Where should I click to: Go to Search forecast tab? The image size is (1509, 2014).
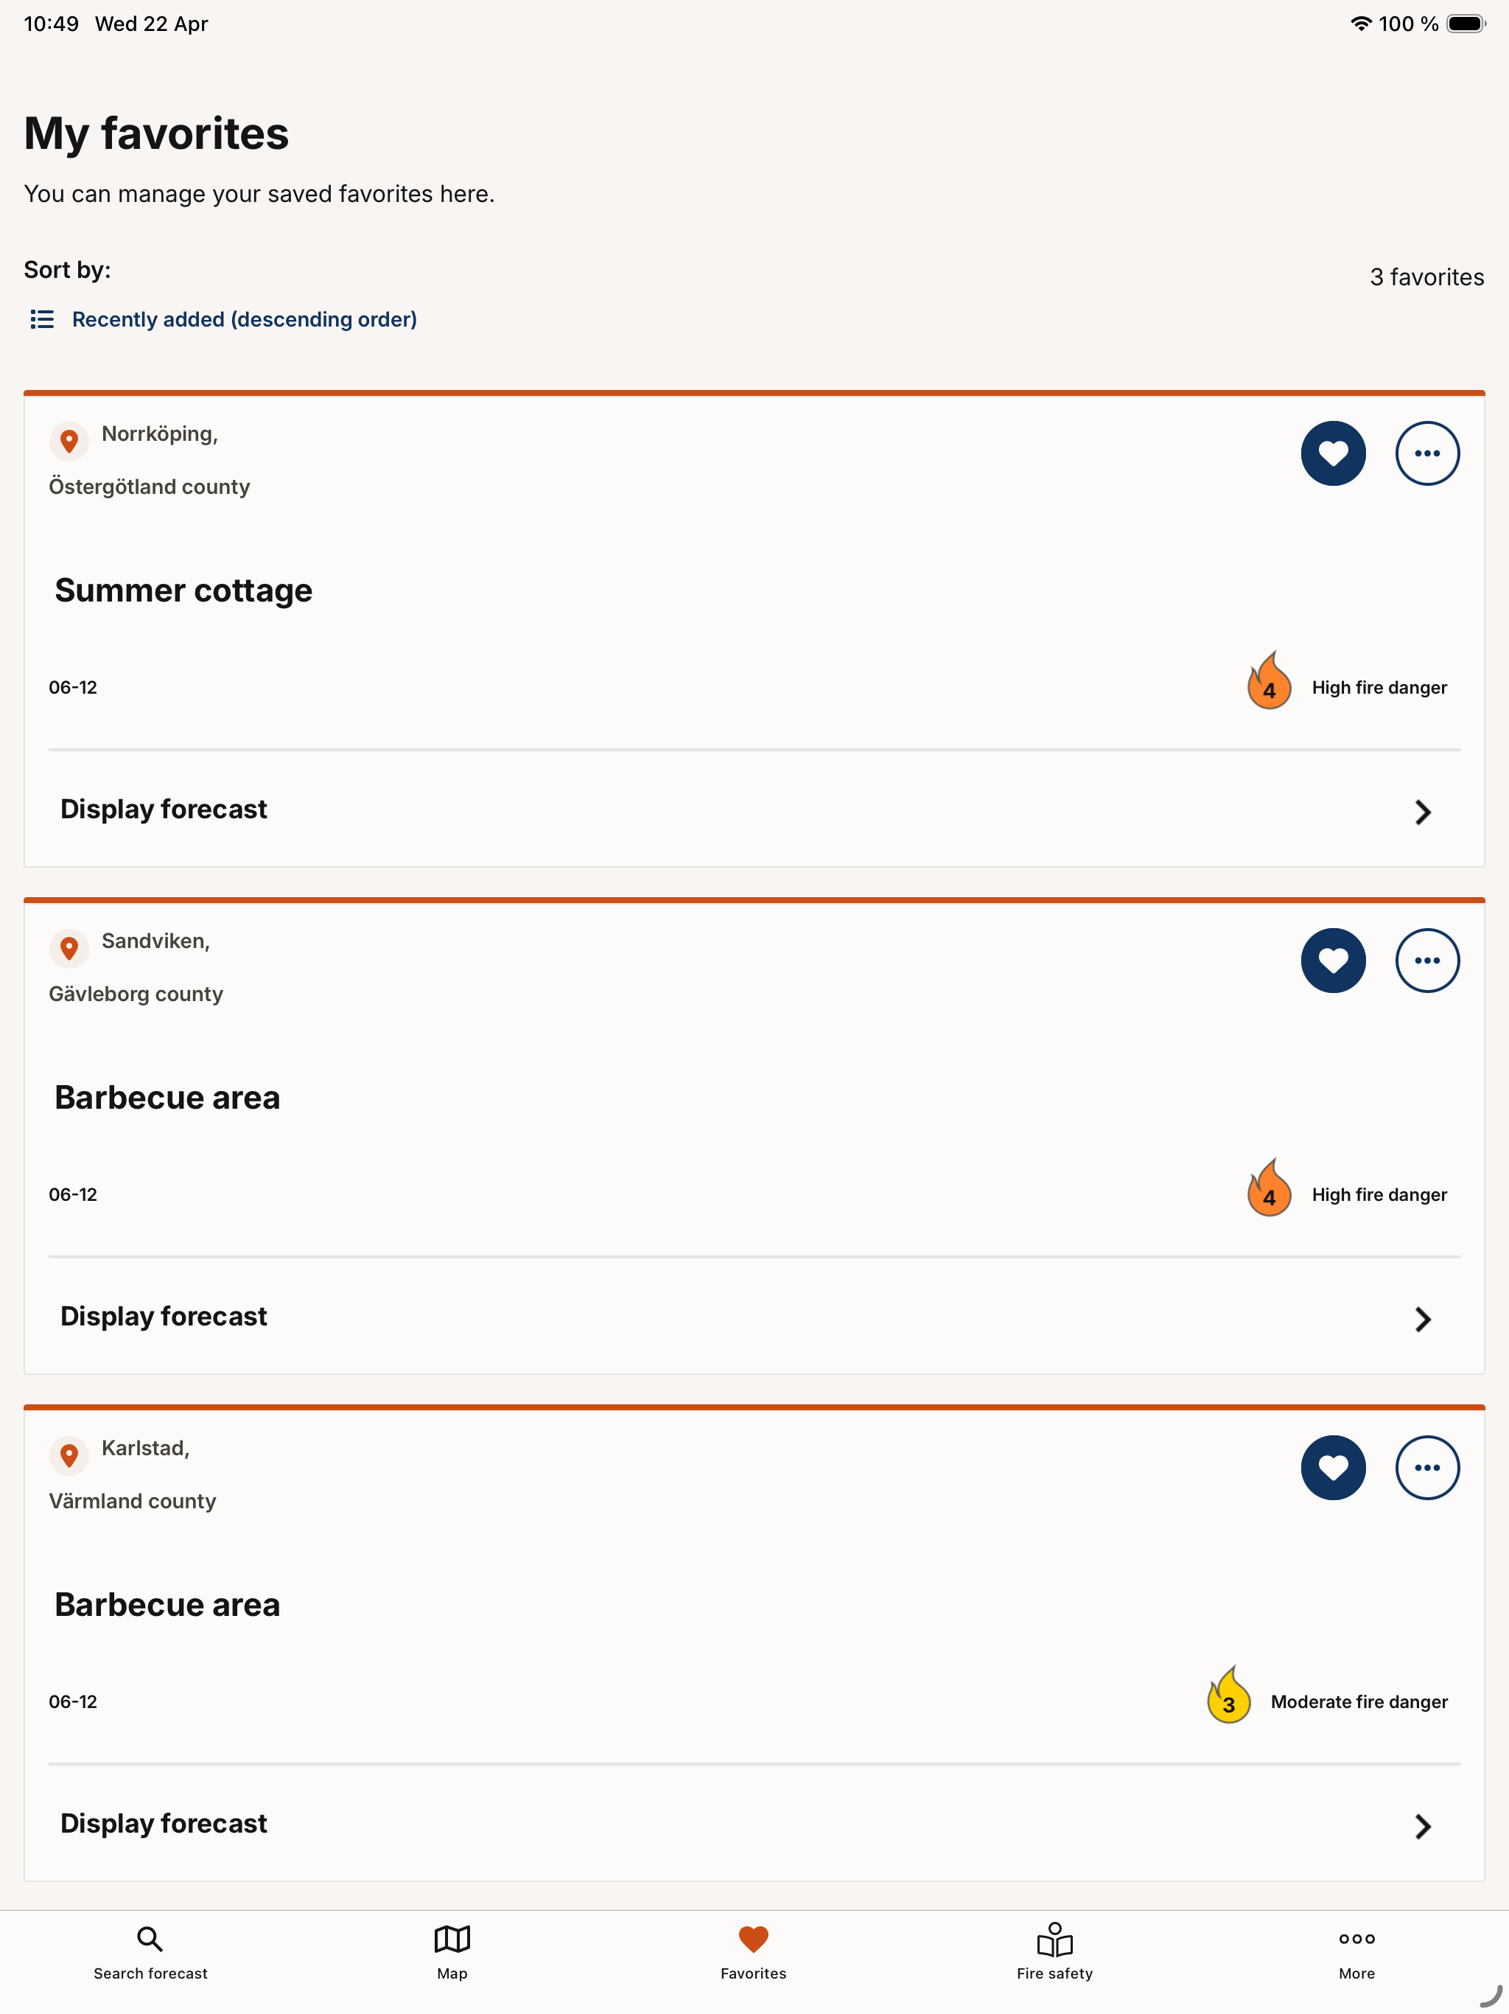[150, 1952]
